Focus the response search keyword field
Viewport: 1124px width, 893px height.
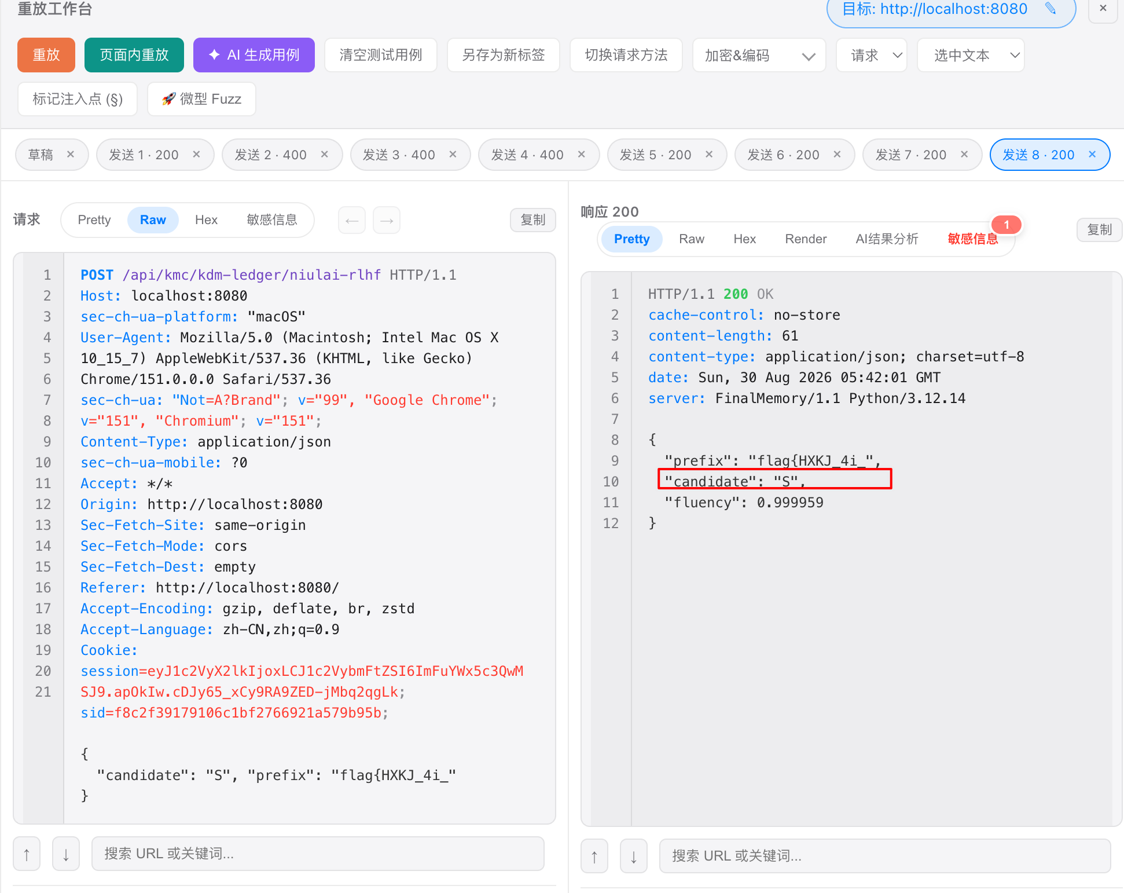pyautogui.click(x=885, y=856)
